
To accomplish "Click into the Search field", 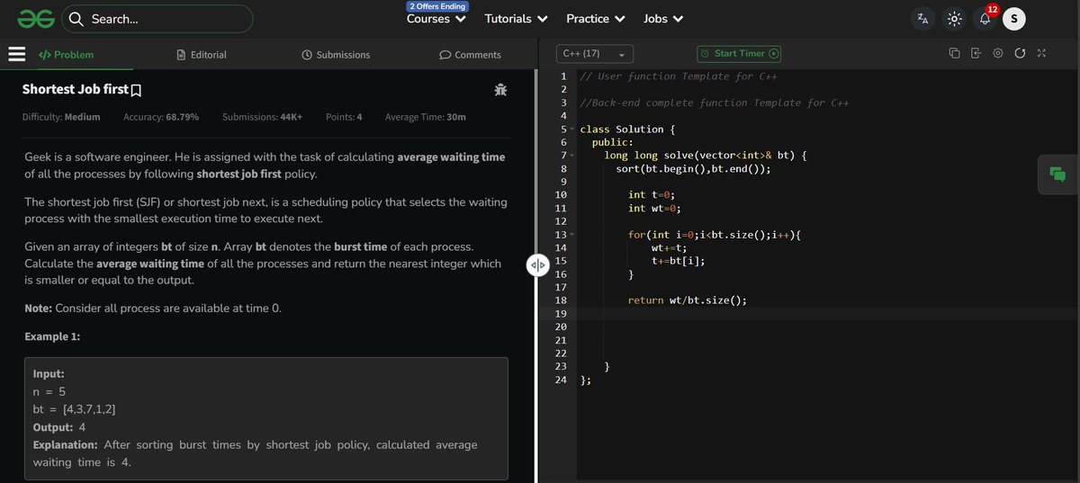I will tap(157, 18).
